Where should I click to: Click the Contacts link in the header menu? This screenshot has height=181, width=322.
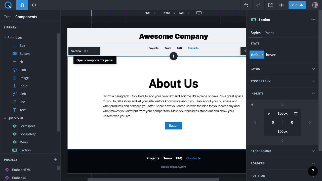[x=193, y=48]
